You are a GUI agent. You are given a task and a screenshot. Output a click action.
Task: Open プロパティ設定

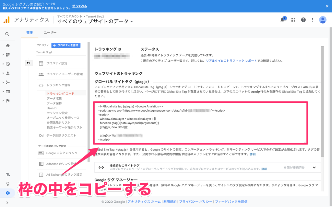(x=57, y=63)
